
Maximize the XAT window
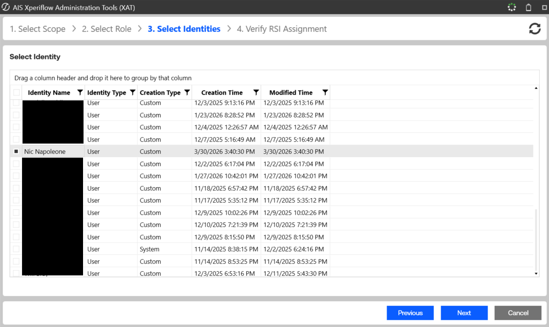(544, 8)
